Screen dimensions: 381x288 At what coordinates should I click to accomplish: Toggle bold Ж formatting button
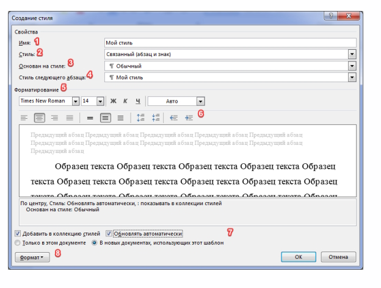(112, 101)
